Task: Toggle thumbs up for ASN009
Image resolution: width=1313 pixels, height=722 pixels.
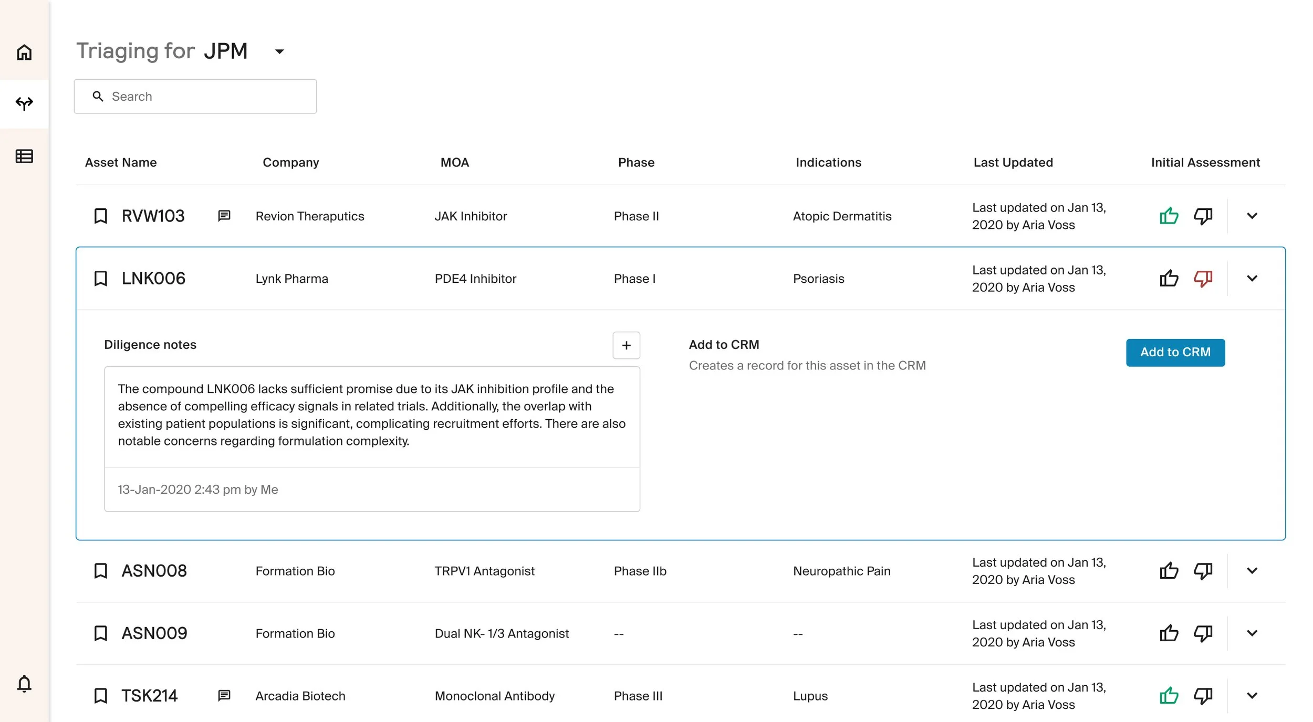Action: click(x=1169, y=633)
